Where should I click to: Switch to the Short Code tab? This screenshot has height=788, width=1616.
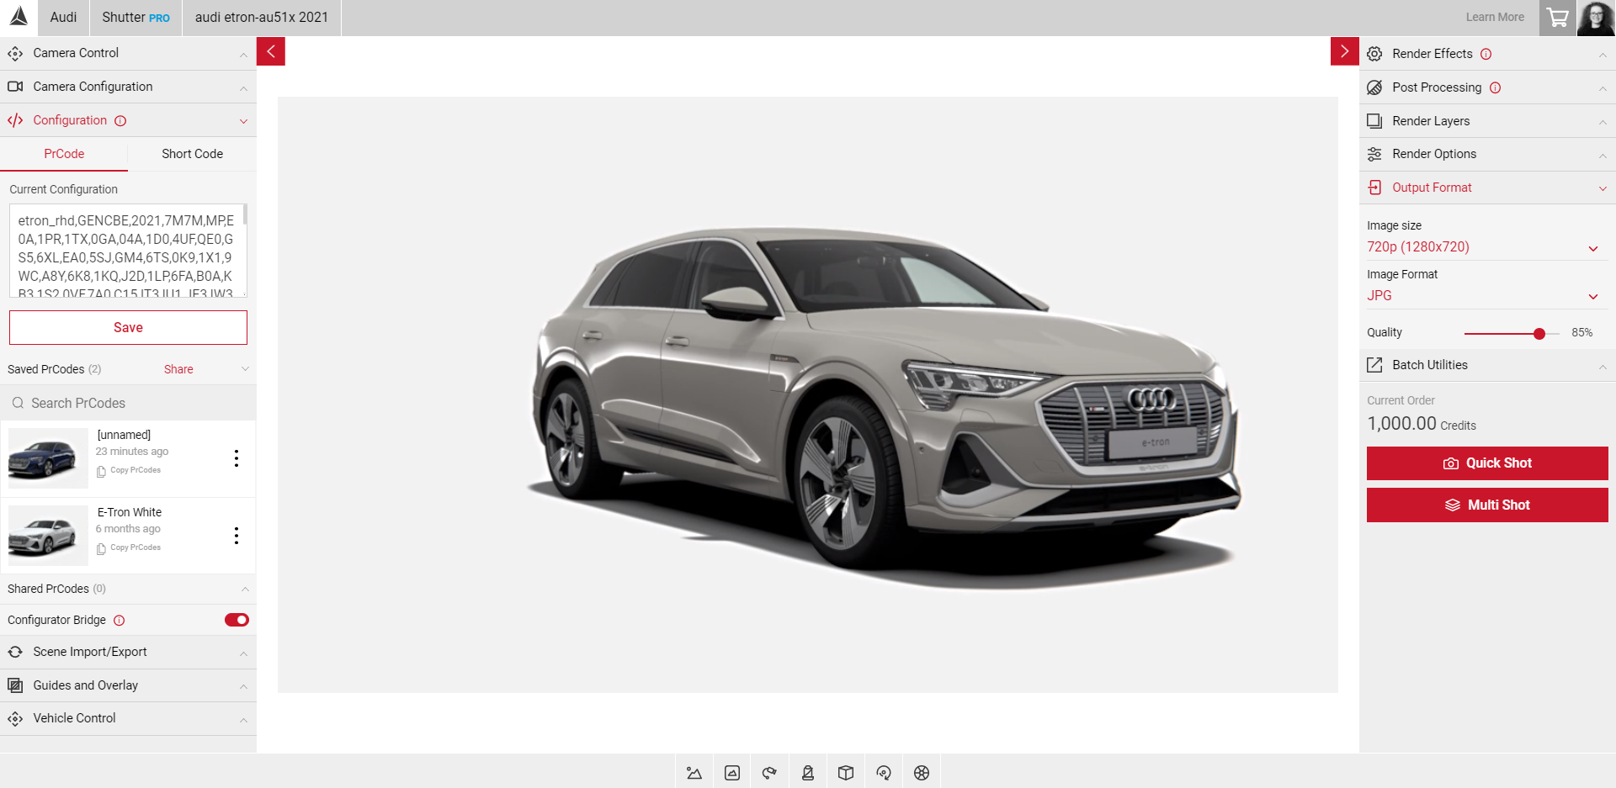192,154
